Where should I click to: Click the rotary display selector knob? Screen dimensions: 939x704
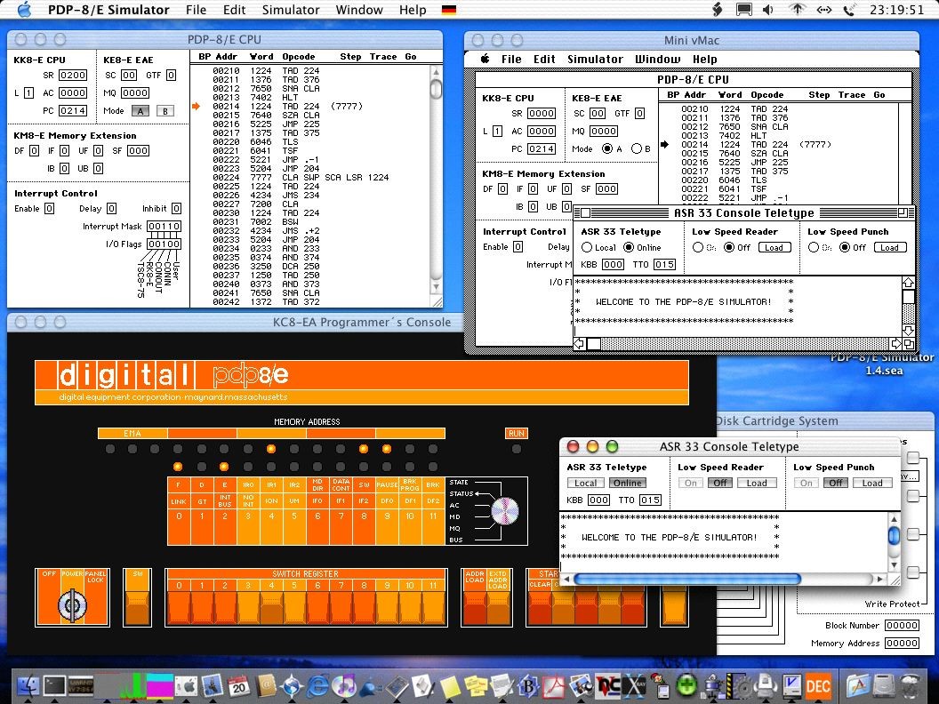[505, 510]
